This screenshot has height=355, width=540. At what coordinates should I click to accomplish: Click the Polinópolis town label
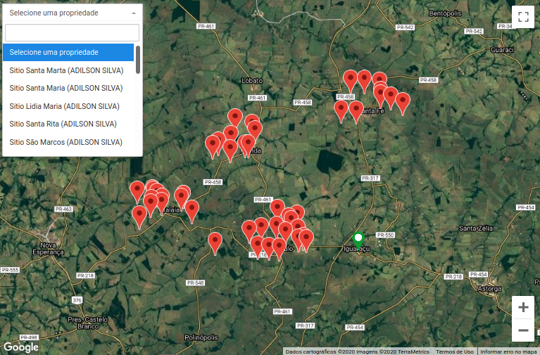tap(201, 337)
